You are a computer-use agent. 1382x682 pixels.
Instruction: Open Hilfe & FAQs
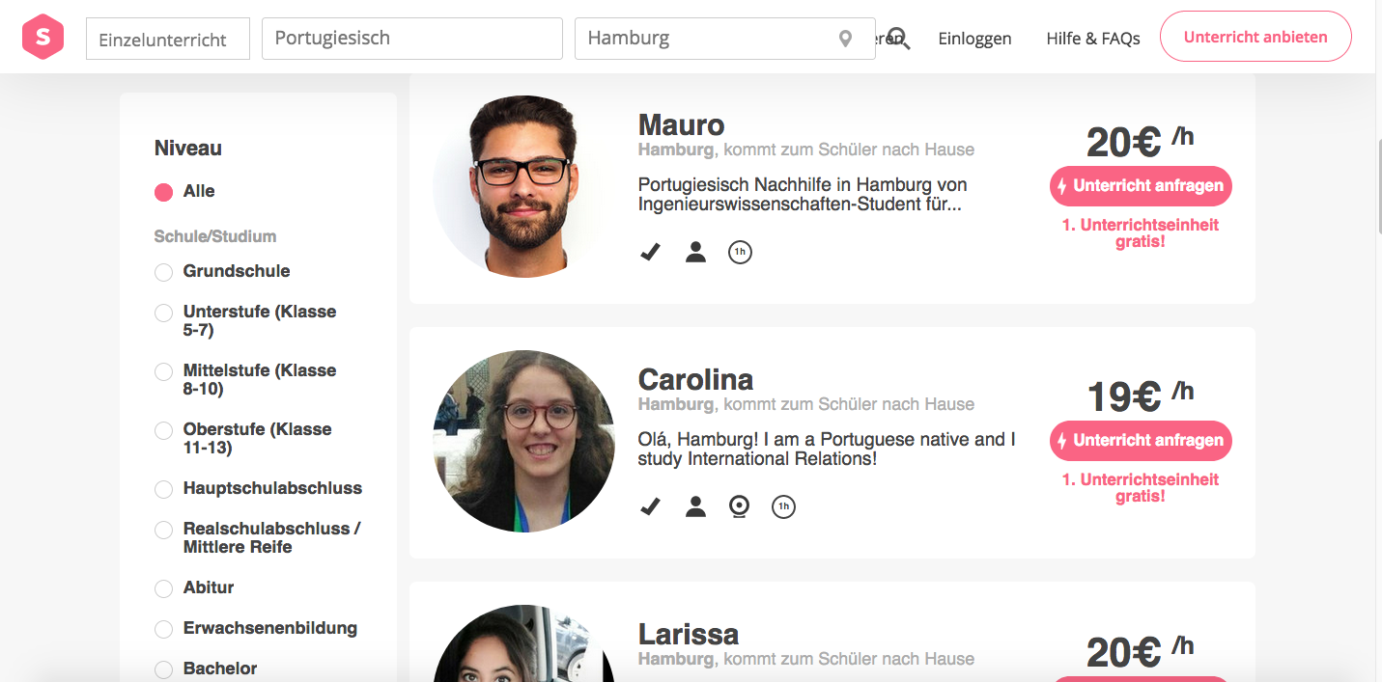pos(1093,39)
